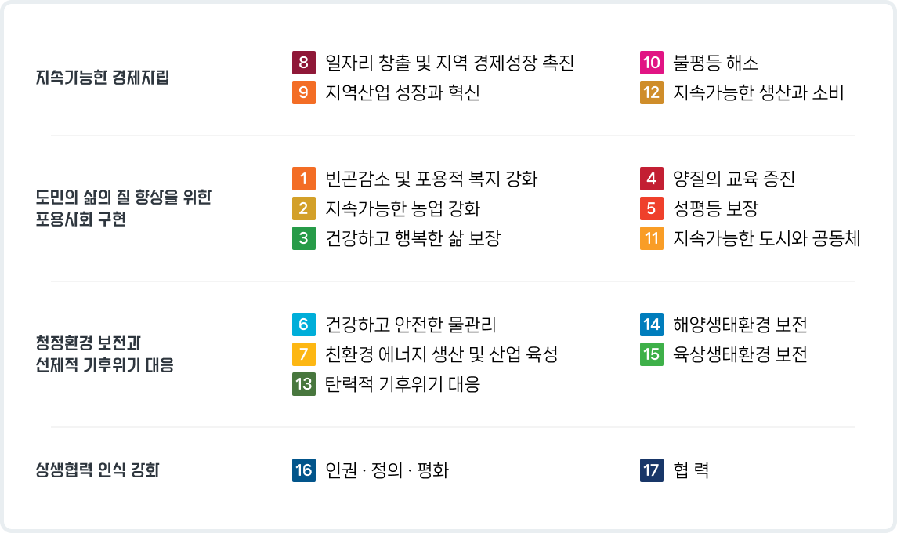Image resolution: width=897 pixels, height=533 pixels.
Task: Click the light blue number 6 icon
Action: pos(304,325)
